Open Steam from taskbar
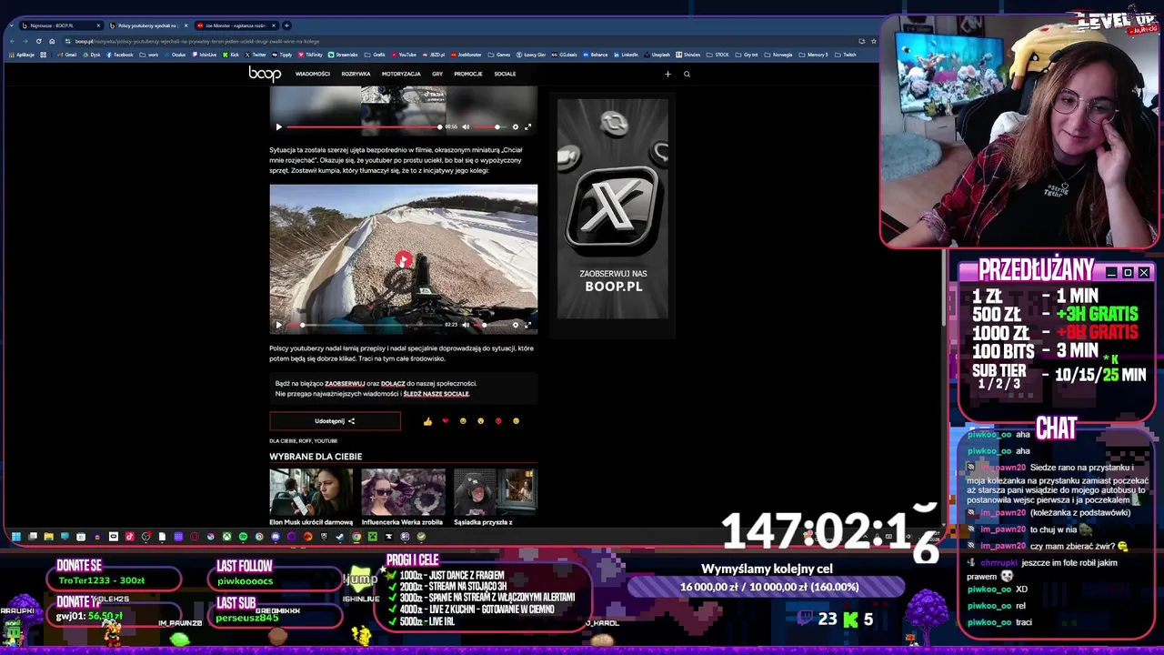This screenshot has height=655, width=1164. click(340, 537)
